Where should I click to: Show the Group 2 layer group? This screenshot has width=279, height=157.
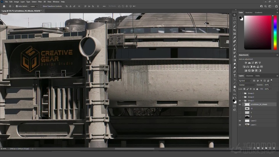tap(240, 97)
